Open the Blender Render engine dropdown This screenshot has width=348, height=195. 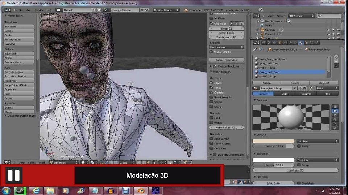[166, 10]
